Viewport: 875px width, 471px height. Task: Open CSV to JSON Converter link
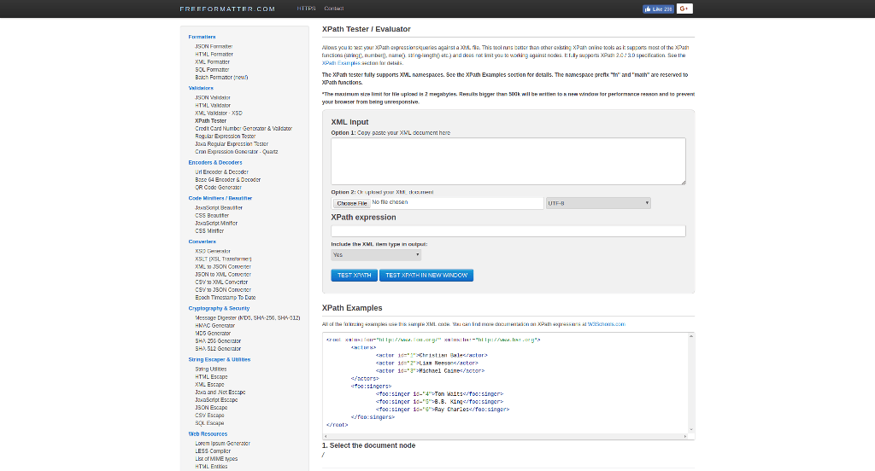click(223, 290)
